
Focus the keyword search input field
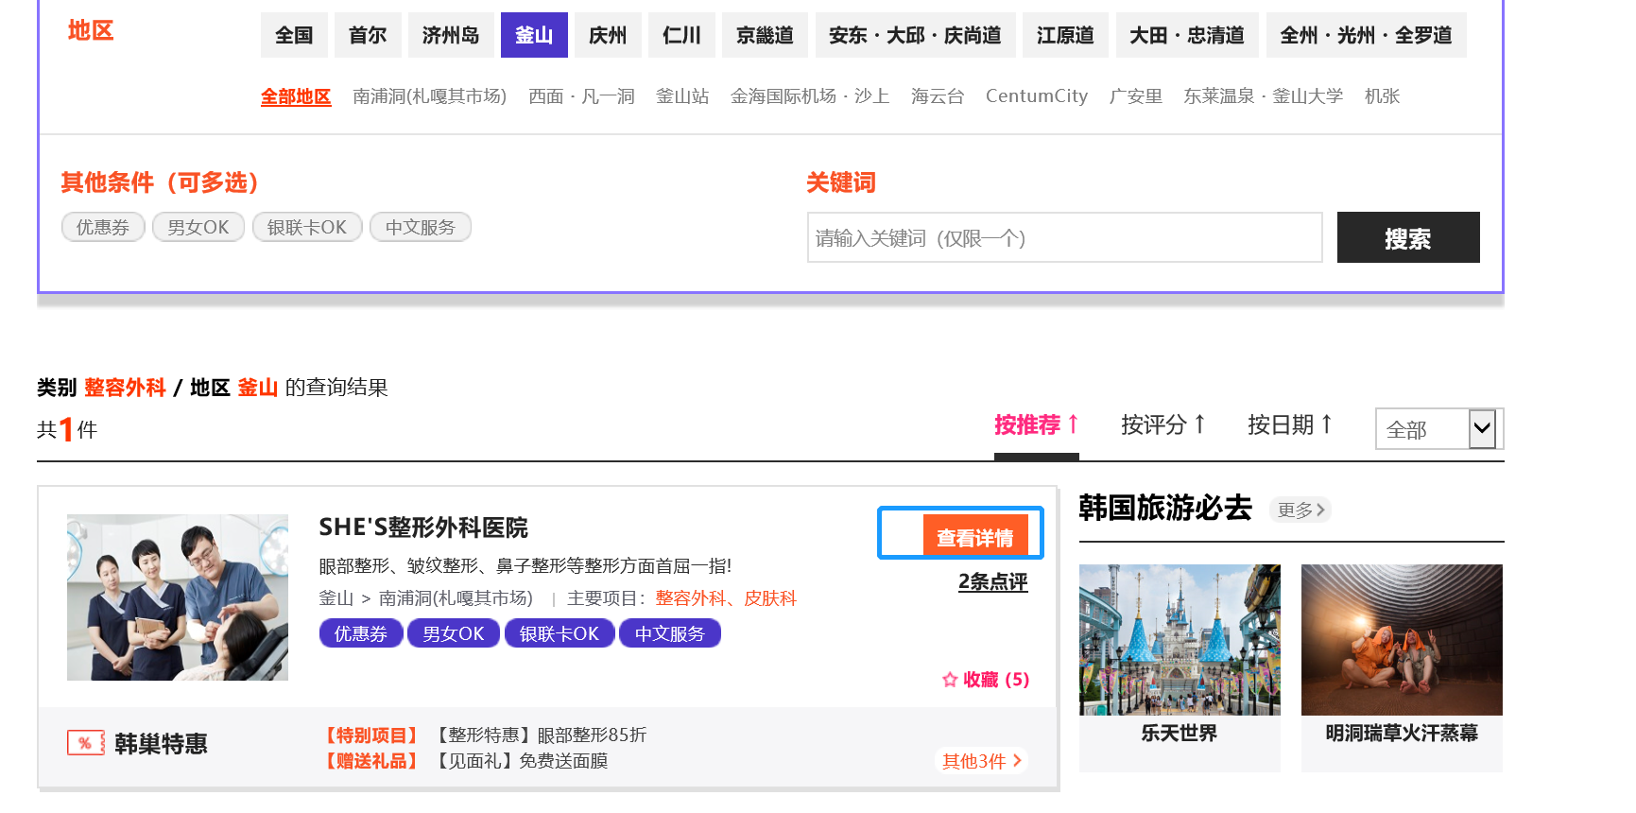coord(1064,237)
